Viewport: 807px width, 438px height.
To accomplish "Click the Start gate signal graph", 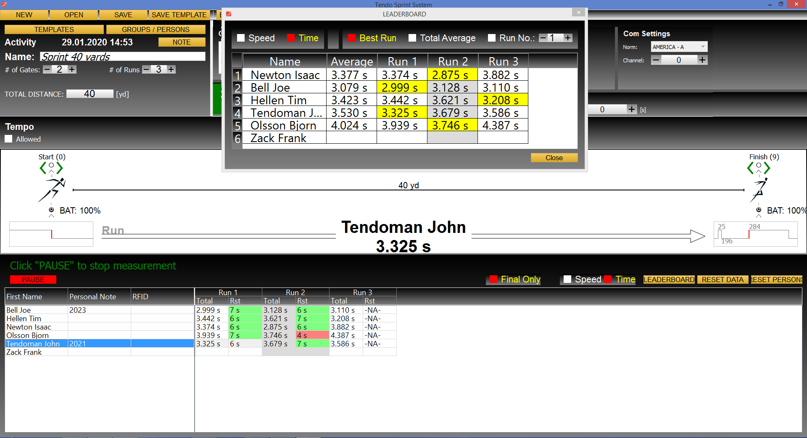I will (51, 234).
